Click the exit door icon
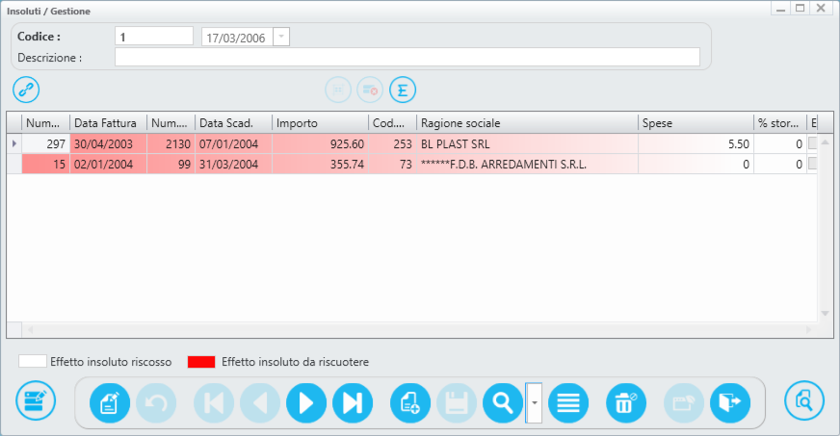This screenshot has height=436, width=840. (730, 403)
